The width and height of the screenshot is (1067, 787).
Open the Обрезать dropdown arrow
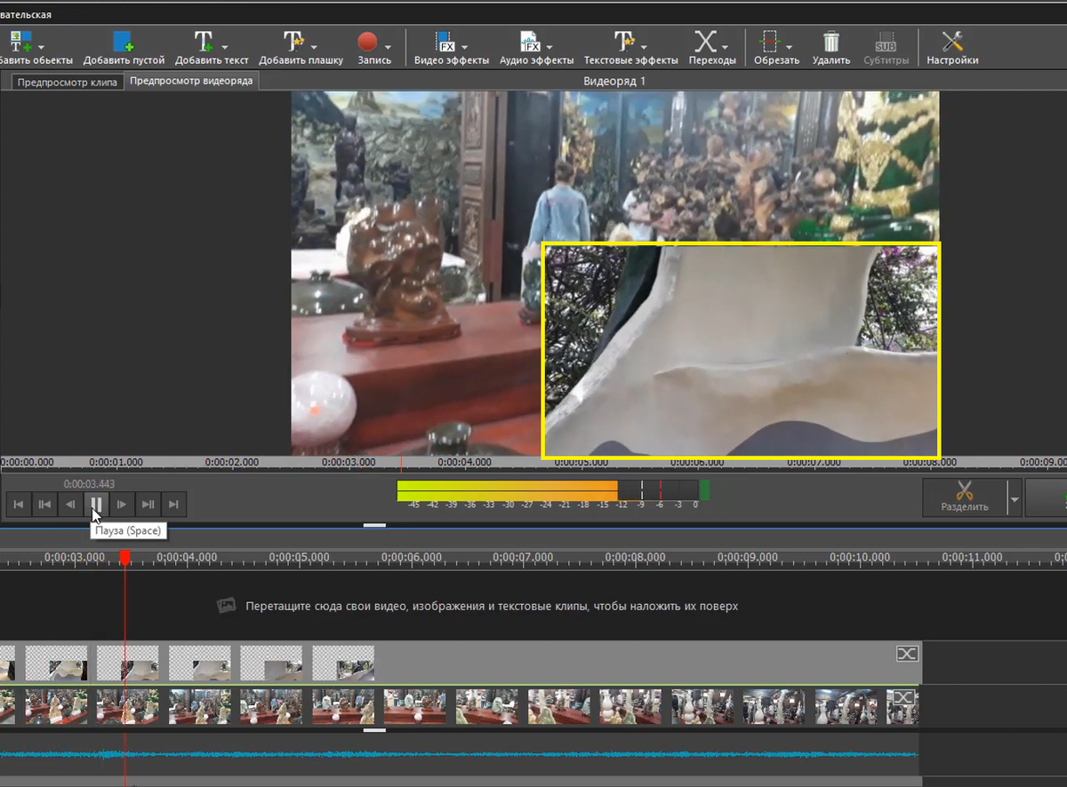tap(789, 46)
